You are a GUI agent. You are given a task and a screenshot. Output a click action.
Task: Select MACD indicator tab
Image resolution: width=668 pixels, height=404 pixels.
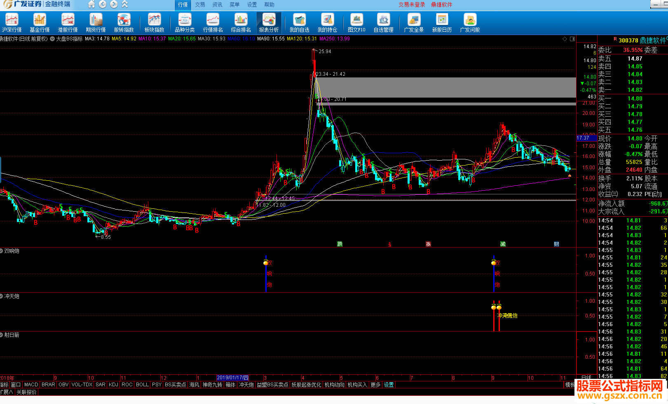click(31, 385)
